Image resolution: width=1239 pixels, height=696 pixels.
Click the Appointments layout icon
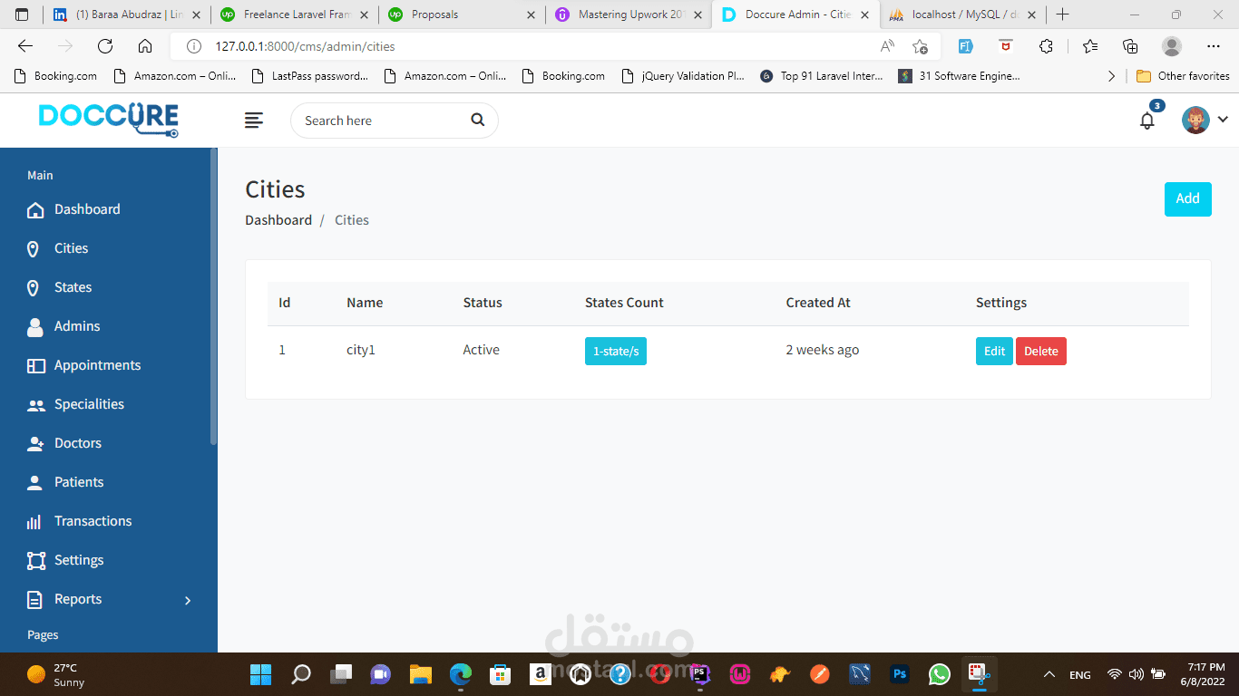pyautogui.click(x=35, y=366)
